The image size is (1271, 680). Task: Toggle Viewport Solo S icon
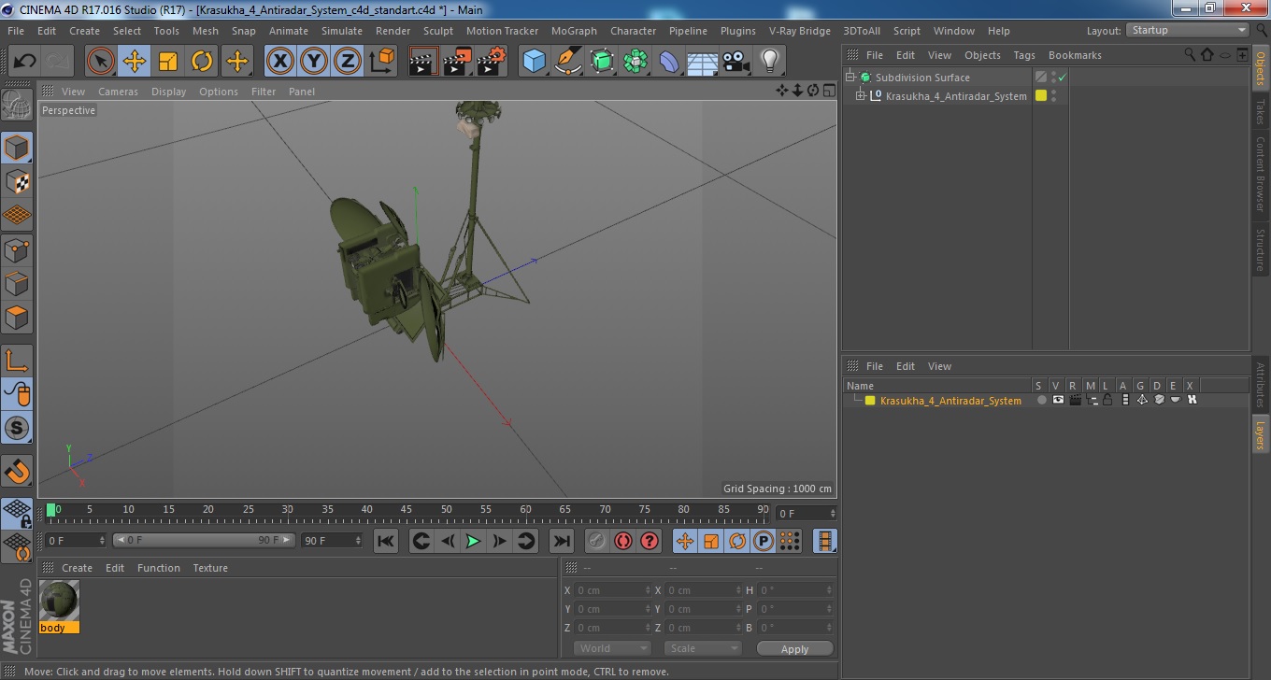point(17,428)
